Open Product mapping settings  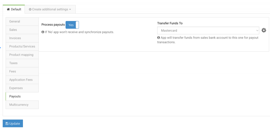pyautogui.click(x=22, y=55)
